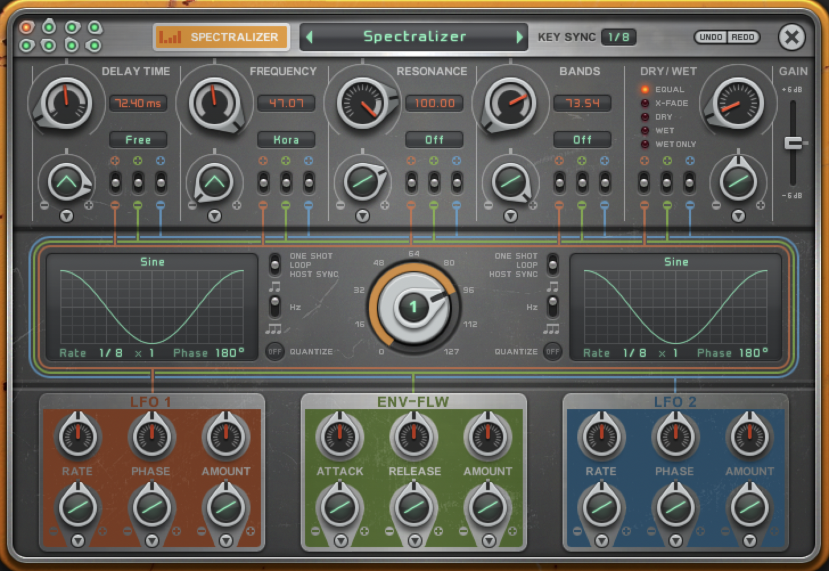The image size is (829, 571).
Task: Open the Spectralizer preset name display
Action: click(414, 37)
